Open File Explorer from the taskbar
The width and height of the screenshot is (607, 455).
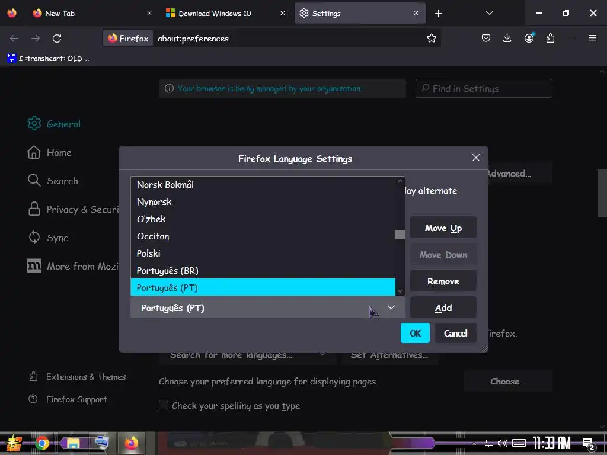[x=73, y=443]
